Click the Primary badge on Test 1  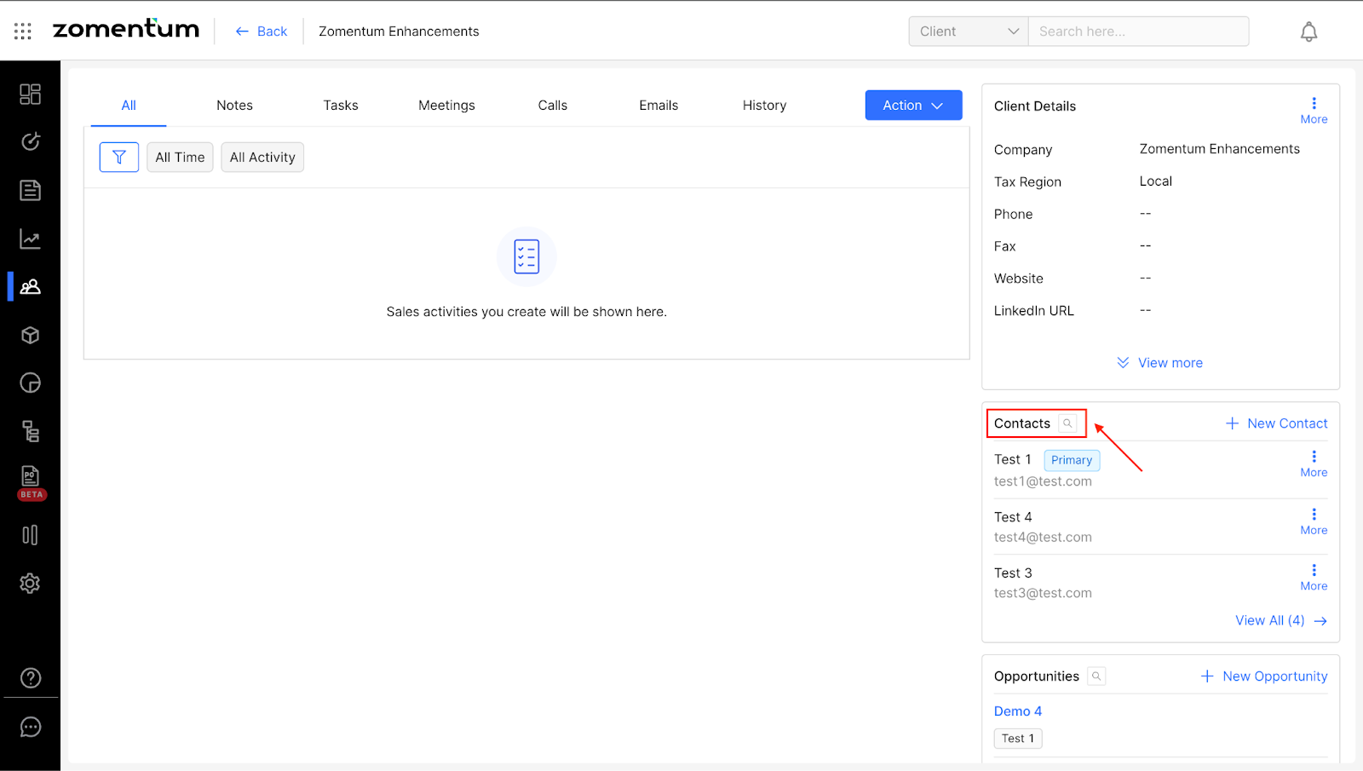(x=1072, y=460)
